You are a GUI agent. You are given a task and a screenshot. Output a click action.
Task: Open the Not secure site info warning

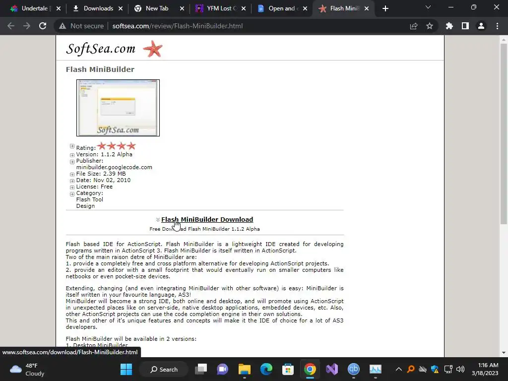pos(81,26)
